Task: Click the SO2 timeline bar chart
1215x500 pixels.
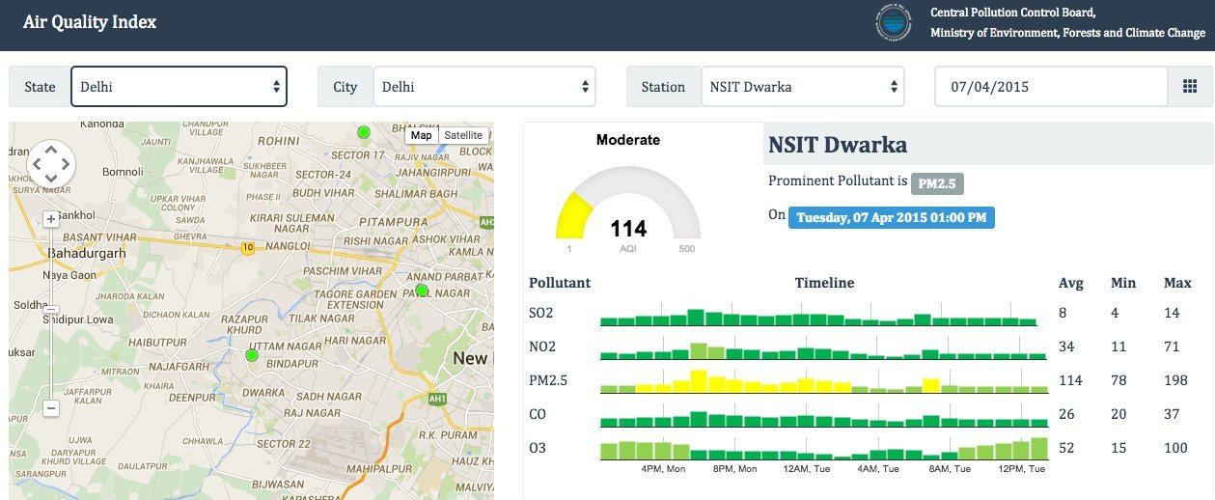Action: (818, 315)
